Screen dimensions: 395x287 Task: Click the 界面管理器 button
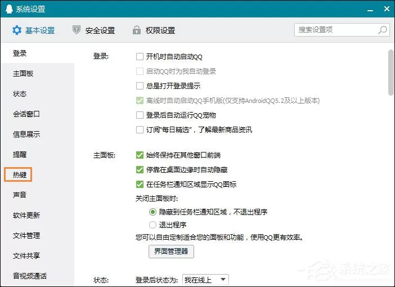(171, 251)
